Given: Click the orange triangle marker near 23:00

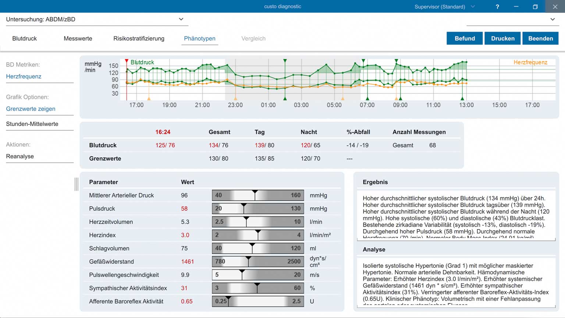Looking at the screenshot, I should pos(235,99).
